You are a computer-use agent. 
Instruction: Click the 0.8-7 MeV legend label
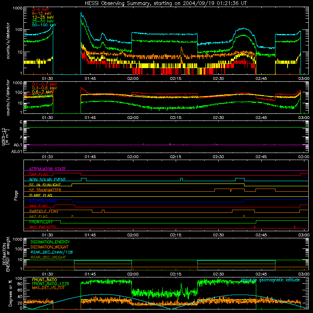(x=43, y=92)
